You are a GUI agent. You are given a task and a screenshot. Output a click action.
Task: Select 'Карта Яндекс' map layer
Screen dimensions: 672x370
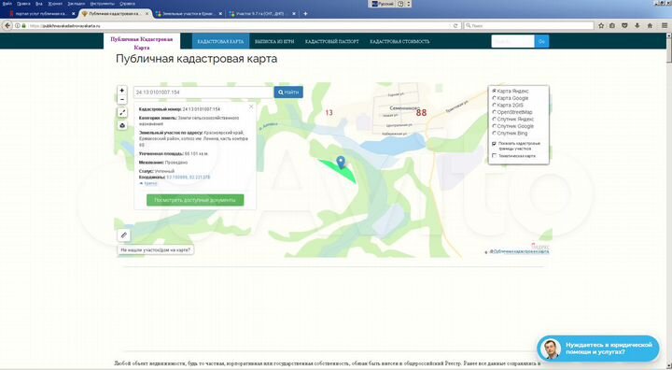pos(494,91)
